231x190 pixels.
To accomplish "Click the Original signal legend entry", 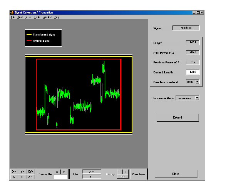I will coord(38,41).
